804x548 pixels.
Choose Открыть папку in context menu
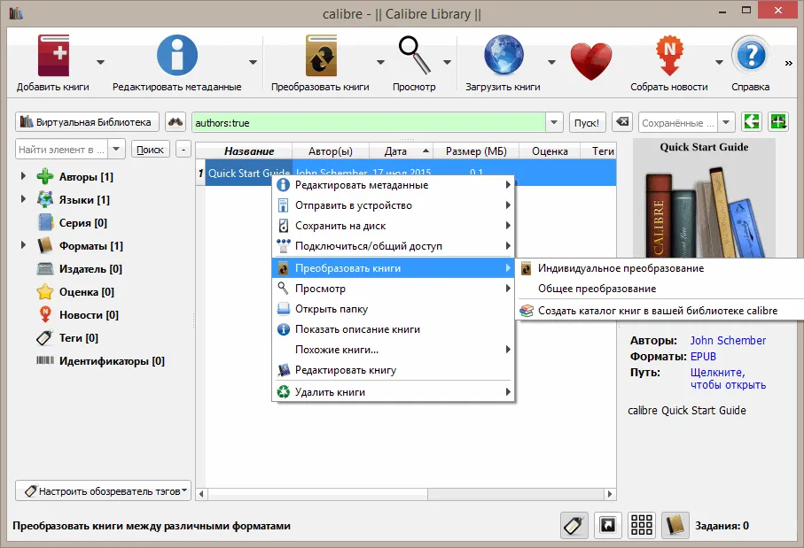point(394,309)
